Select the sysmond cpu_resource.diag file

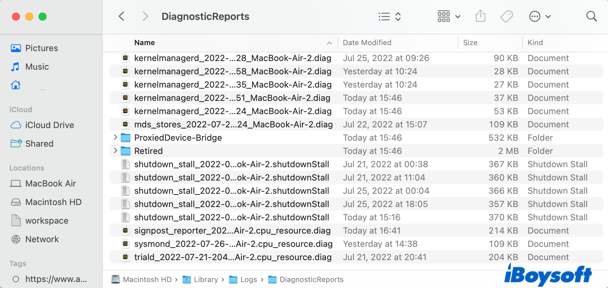[x=233, y=244]
